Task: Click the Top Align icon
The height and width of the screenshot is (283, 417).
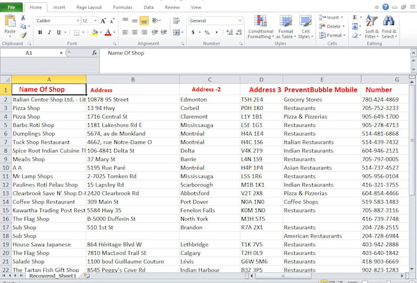Action: click(x=125, y=20)
